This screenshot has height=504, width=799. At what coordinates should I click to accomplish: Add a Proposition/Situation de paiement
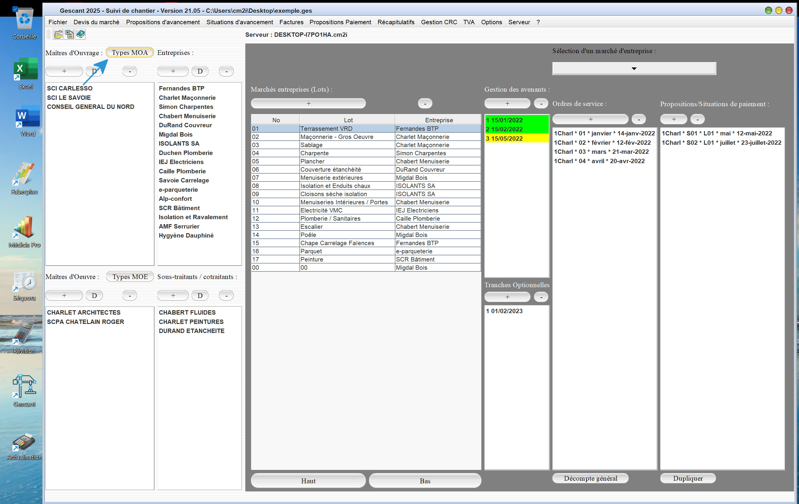point(674,119)
